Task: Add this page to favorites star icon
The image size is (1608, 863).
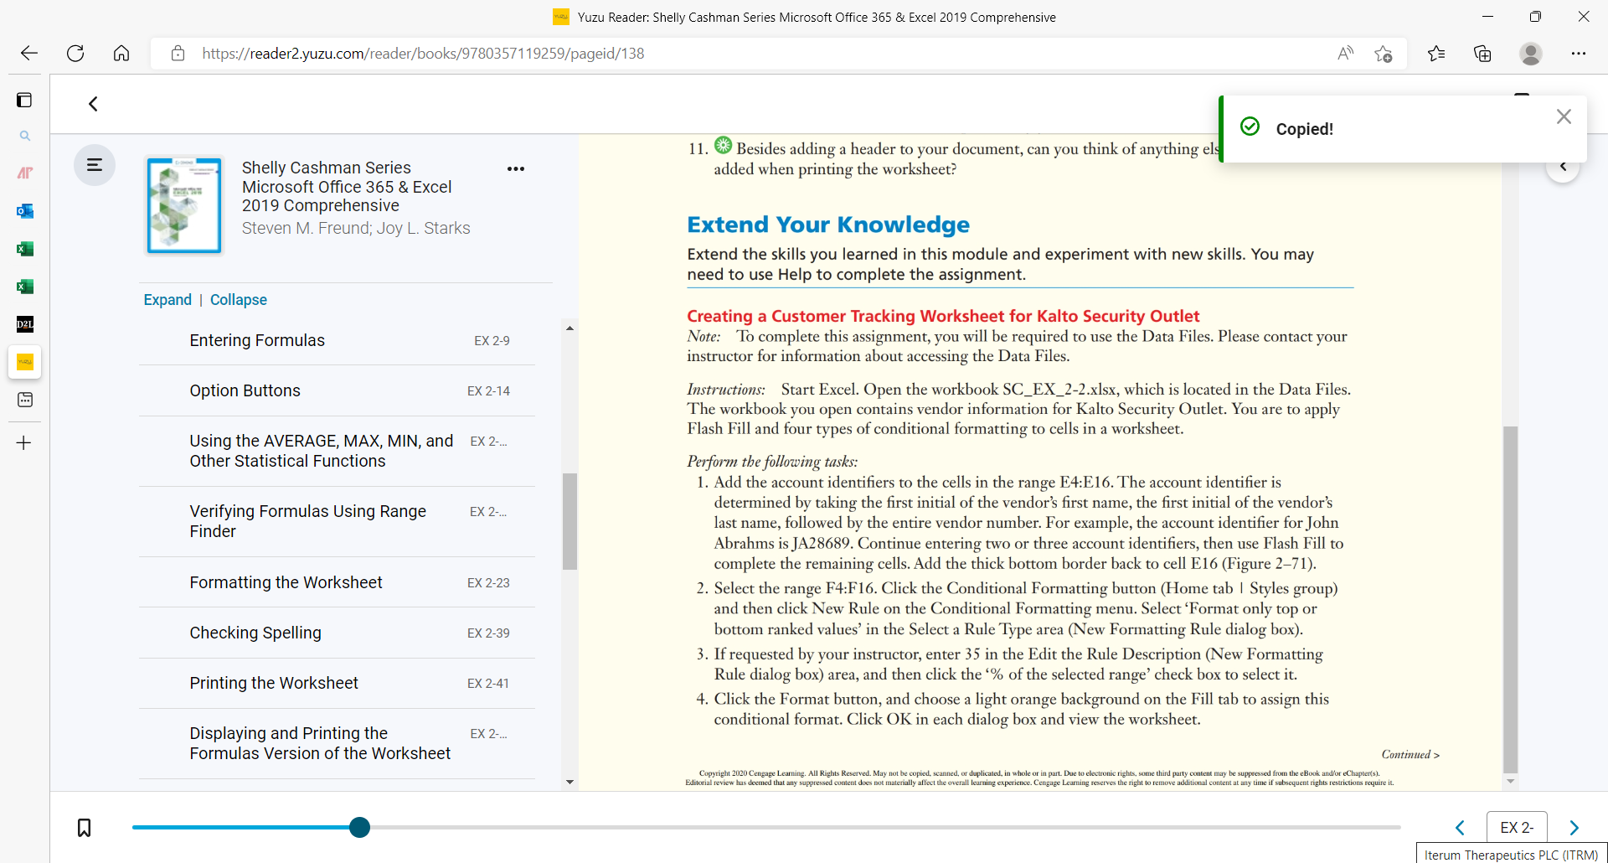Action: [x=1384, y=54]
